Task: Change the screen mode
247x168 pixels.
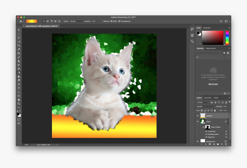Action: click(19, 124)
